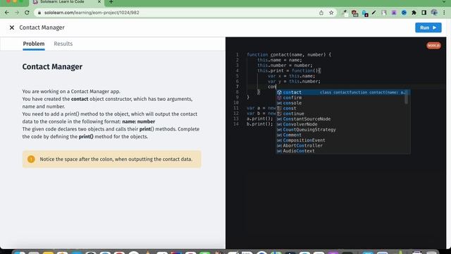Reload the Sololearn page

click(27, 13)
